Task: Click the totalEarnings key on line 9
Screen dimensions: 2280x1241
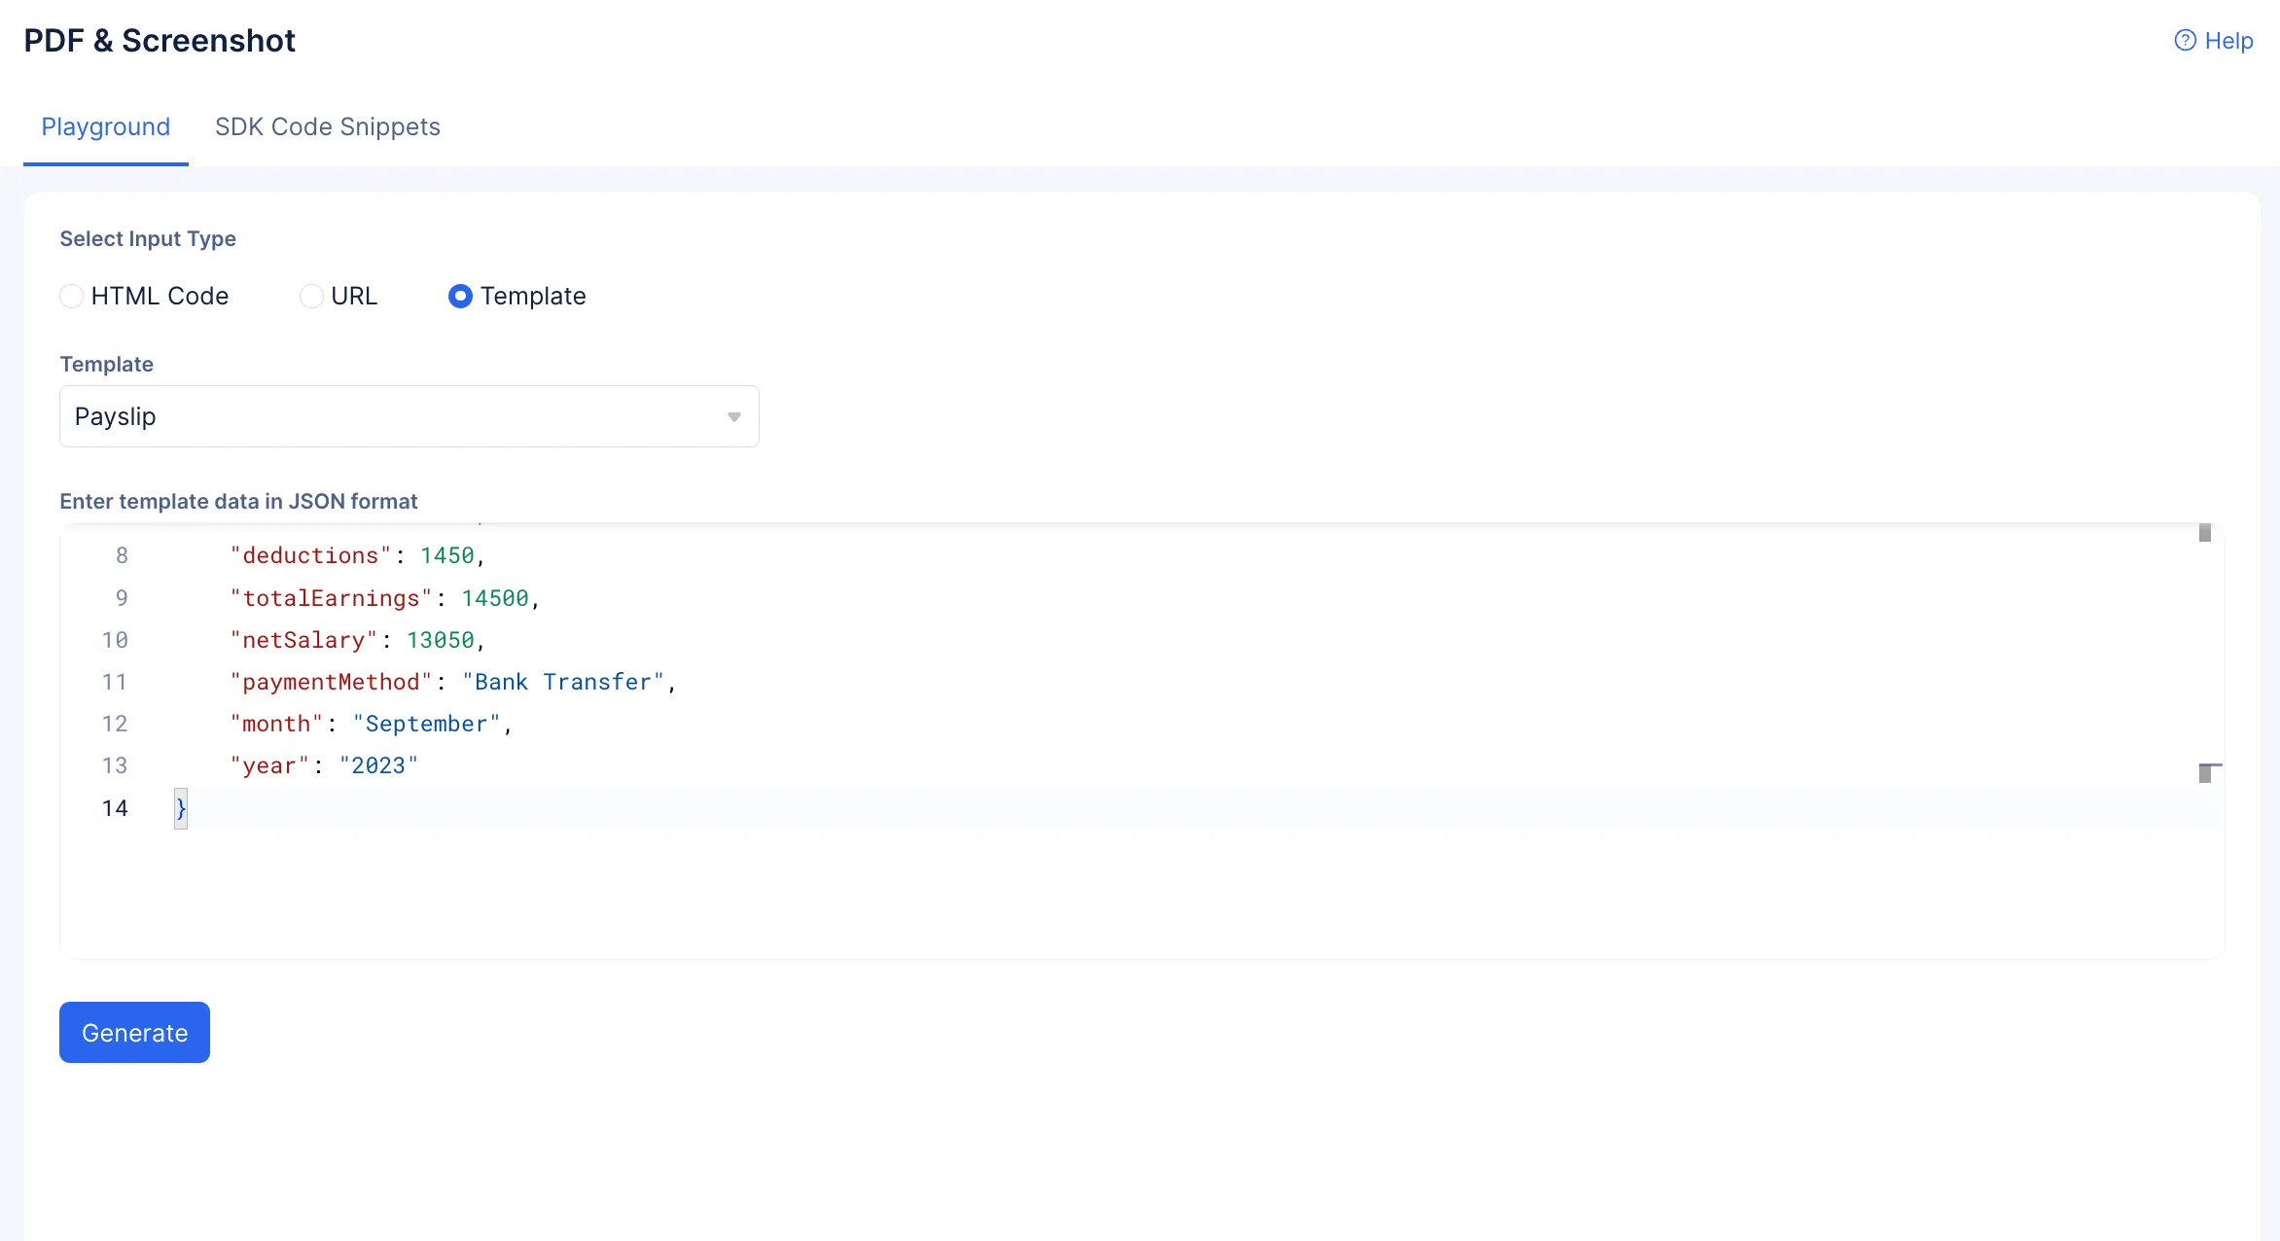Action: coord(331,598)
